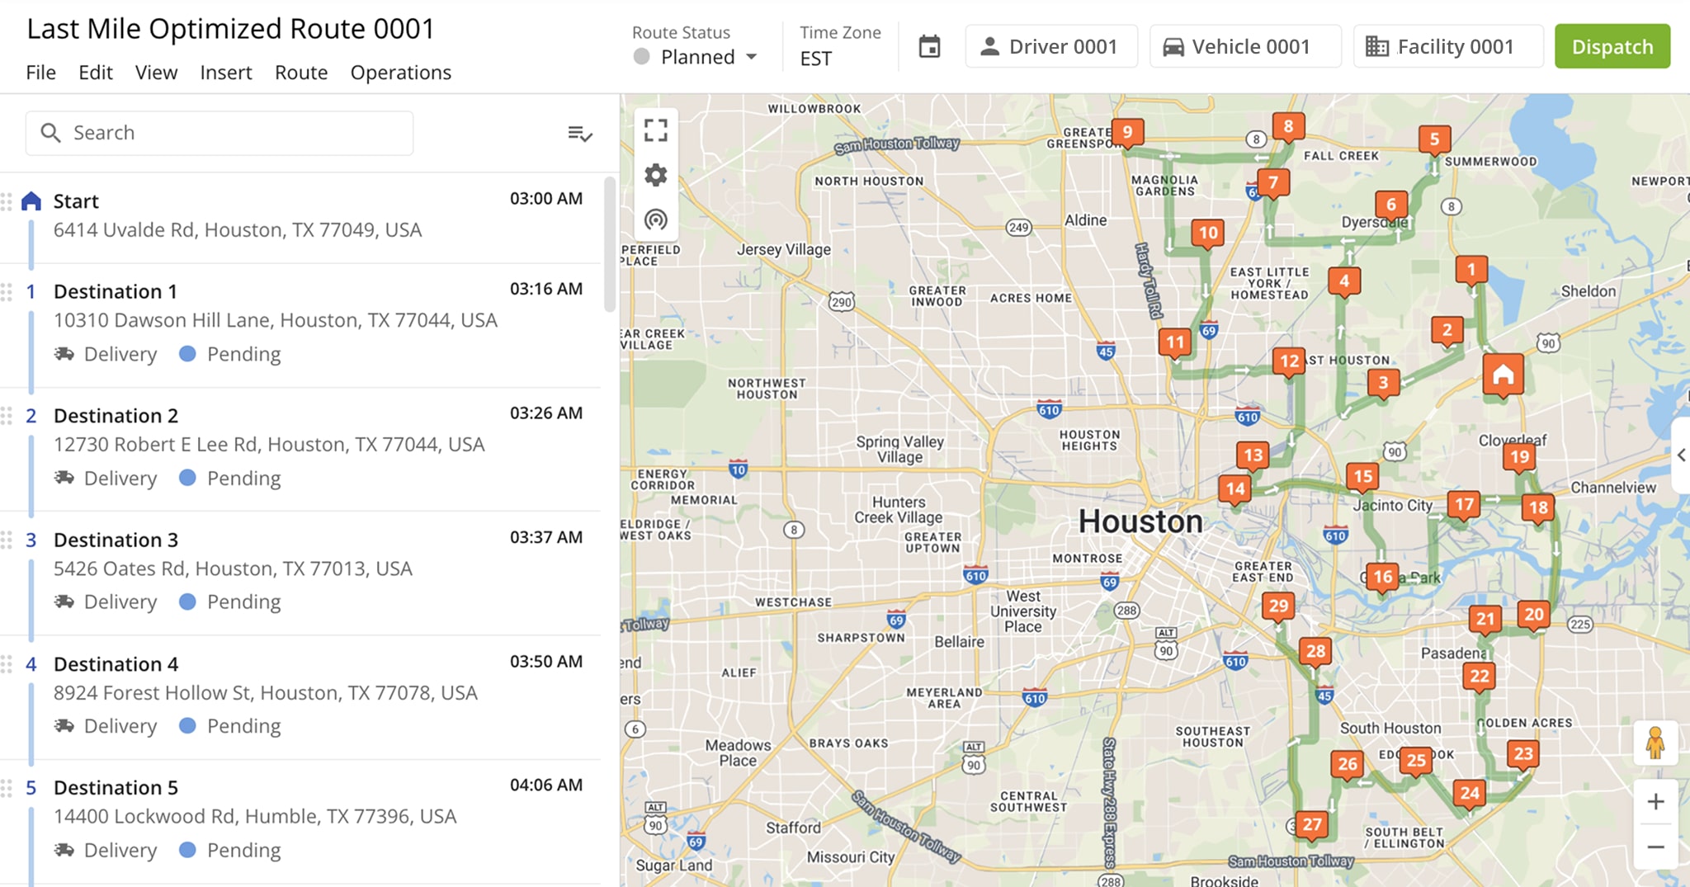Screen dimensions: 1690x887
Task: Open the map settings gear
Action: 655,175
